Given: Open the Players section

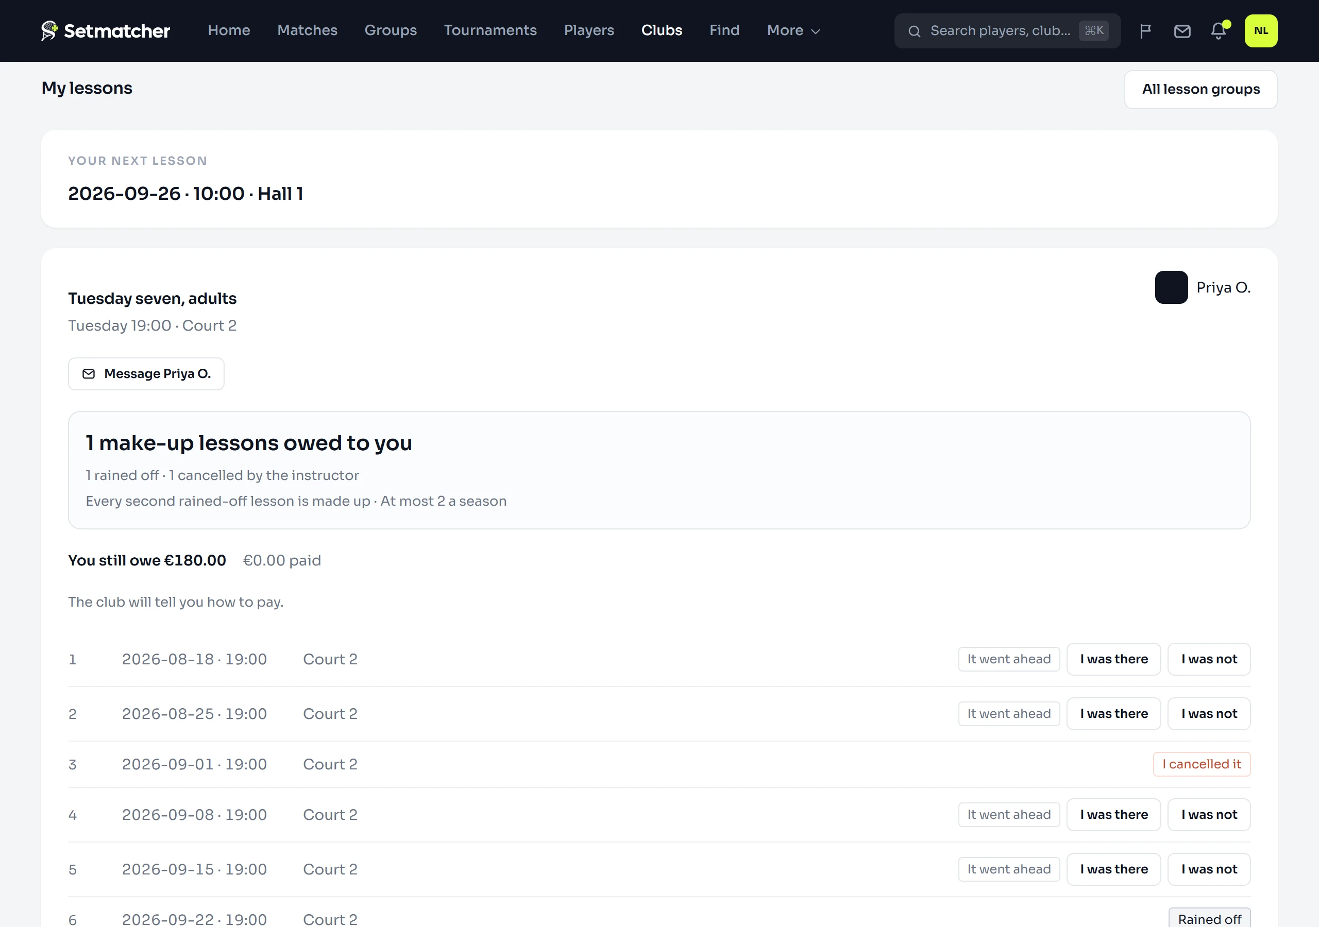Looking at the screenshot, I should tap(589, 30).
